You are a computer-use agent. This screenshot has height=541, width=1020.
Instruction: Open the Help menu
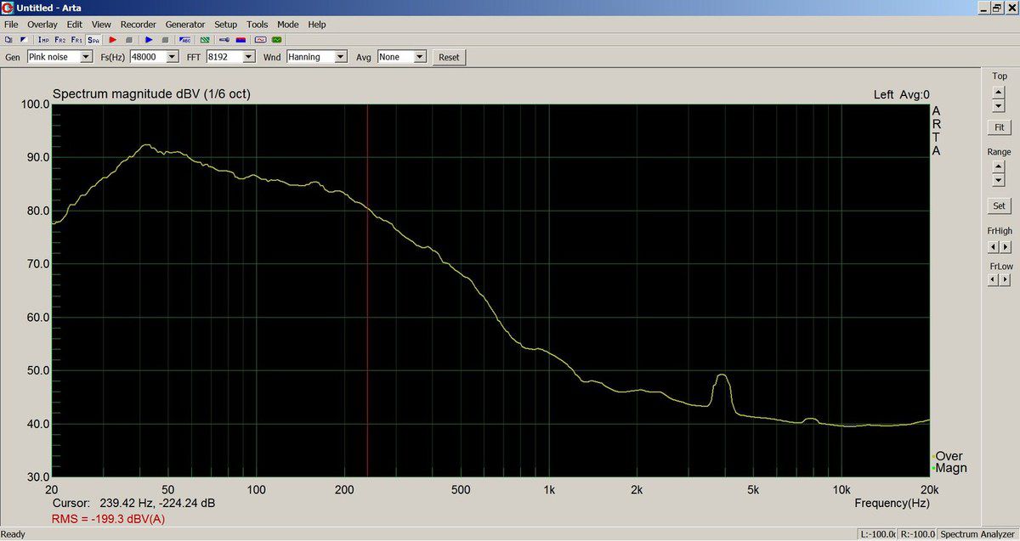pyautogui.click(x=317, y=25)
